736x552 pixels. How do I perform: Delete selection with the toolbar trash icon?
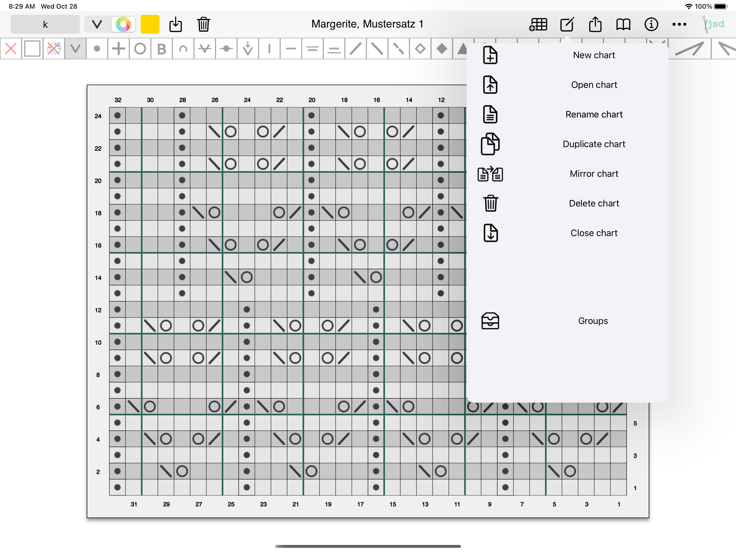tap(203, 24)
